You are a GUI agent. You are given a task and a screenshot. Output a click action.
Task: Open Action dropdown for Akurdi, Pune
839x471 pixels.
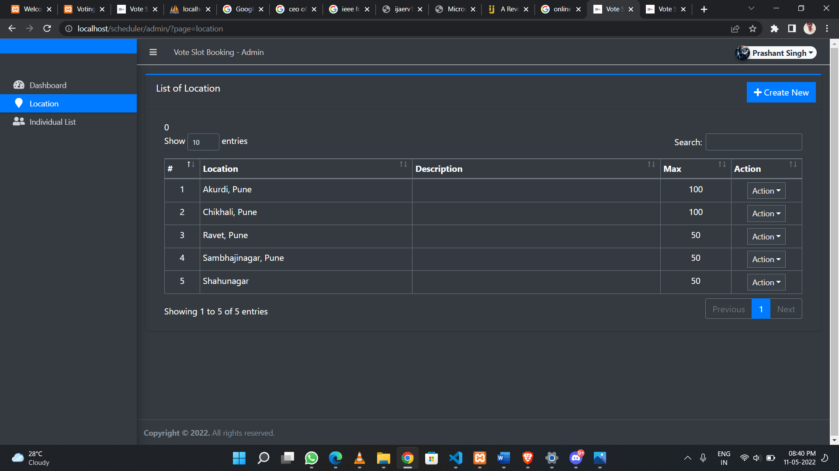pos(766,191)
